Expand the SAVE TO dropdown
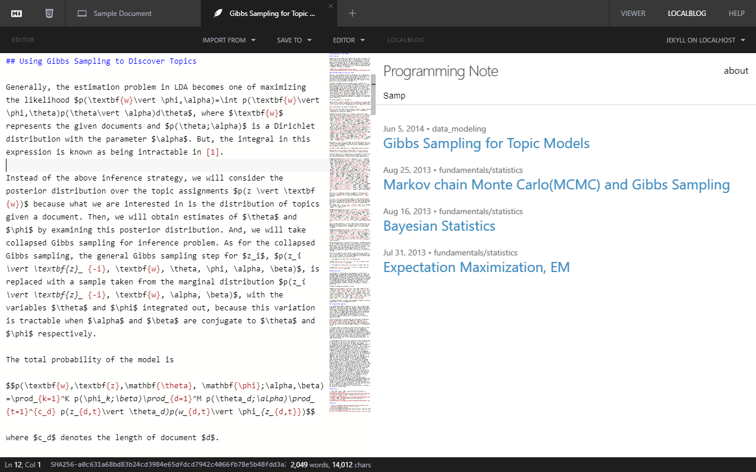This screenshot has height=472, width=756. coord(294,40)
